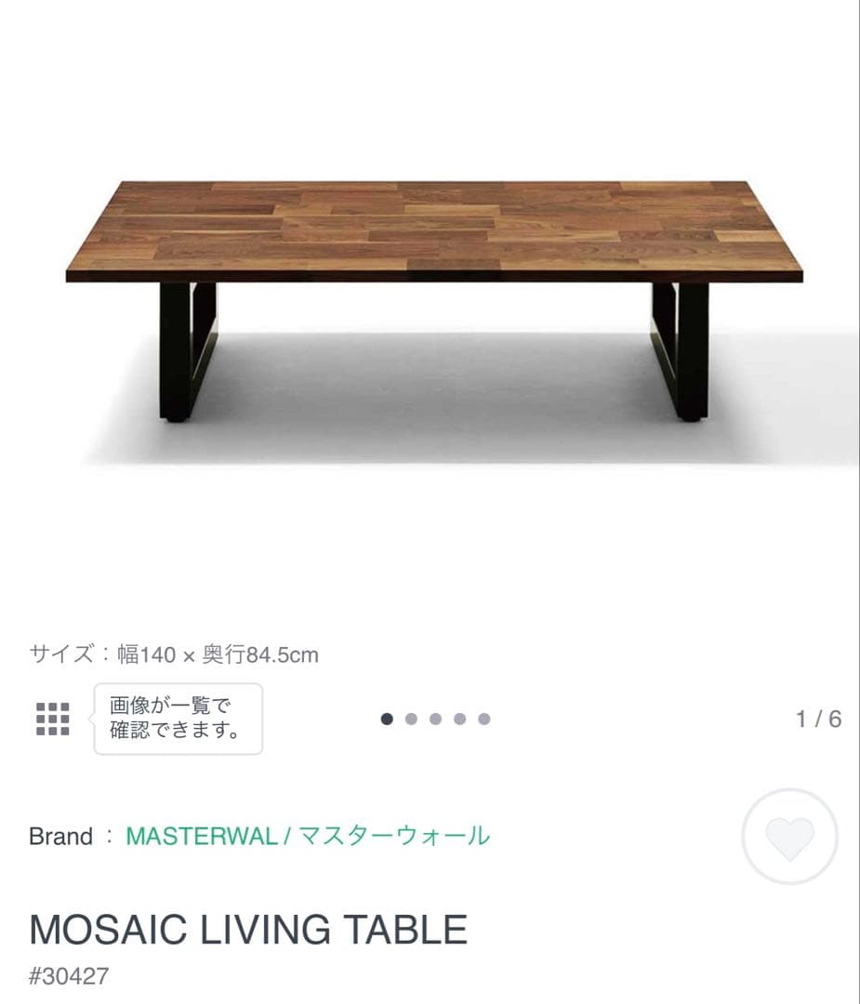Select the product number #30427

point(69,976)
